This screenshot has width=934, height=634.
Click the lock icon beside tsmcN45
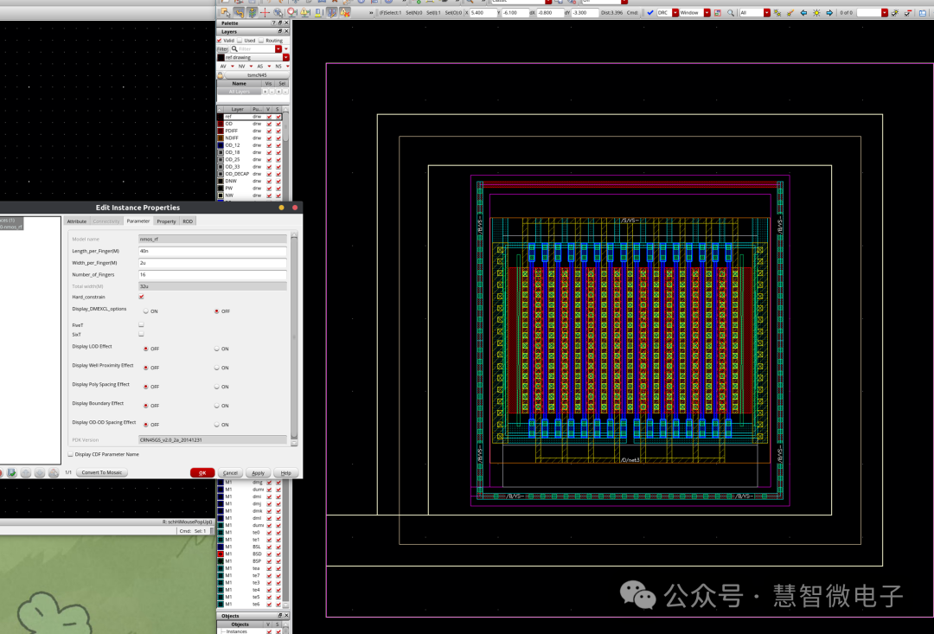pos(221,75)
